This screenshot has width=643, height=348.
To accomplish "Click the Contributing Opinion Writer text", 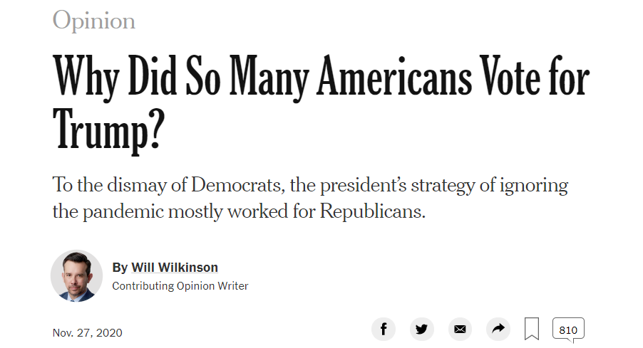I will click(180, 286).
